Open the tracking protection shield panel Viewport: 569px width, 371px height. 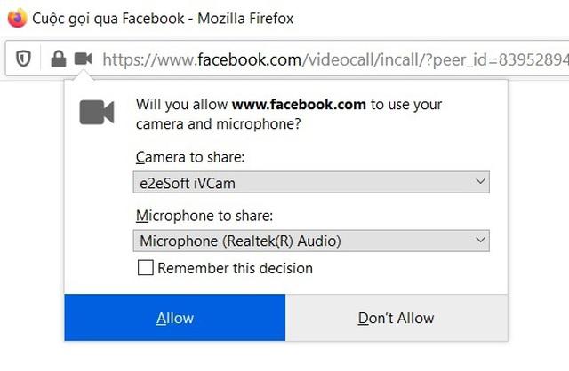coord(24,59)
